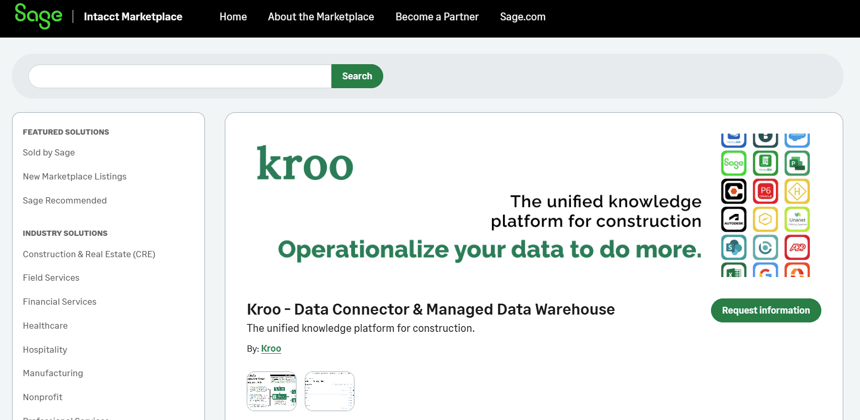Click the teal circular C icon

(765, 247)
